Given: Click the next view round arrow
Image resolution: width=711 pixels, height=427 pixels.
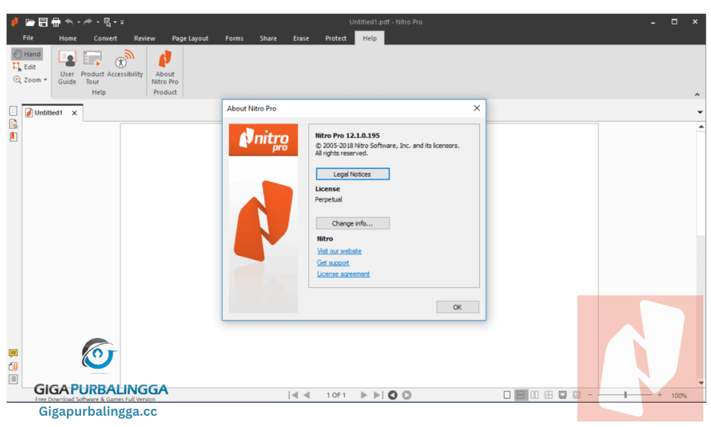Looking at the screenshot, I should [x=407, y=395].
